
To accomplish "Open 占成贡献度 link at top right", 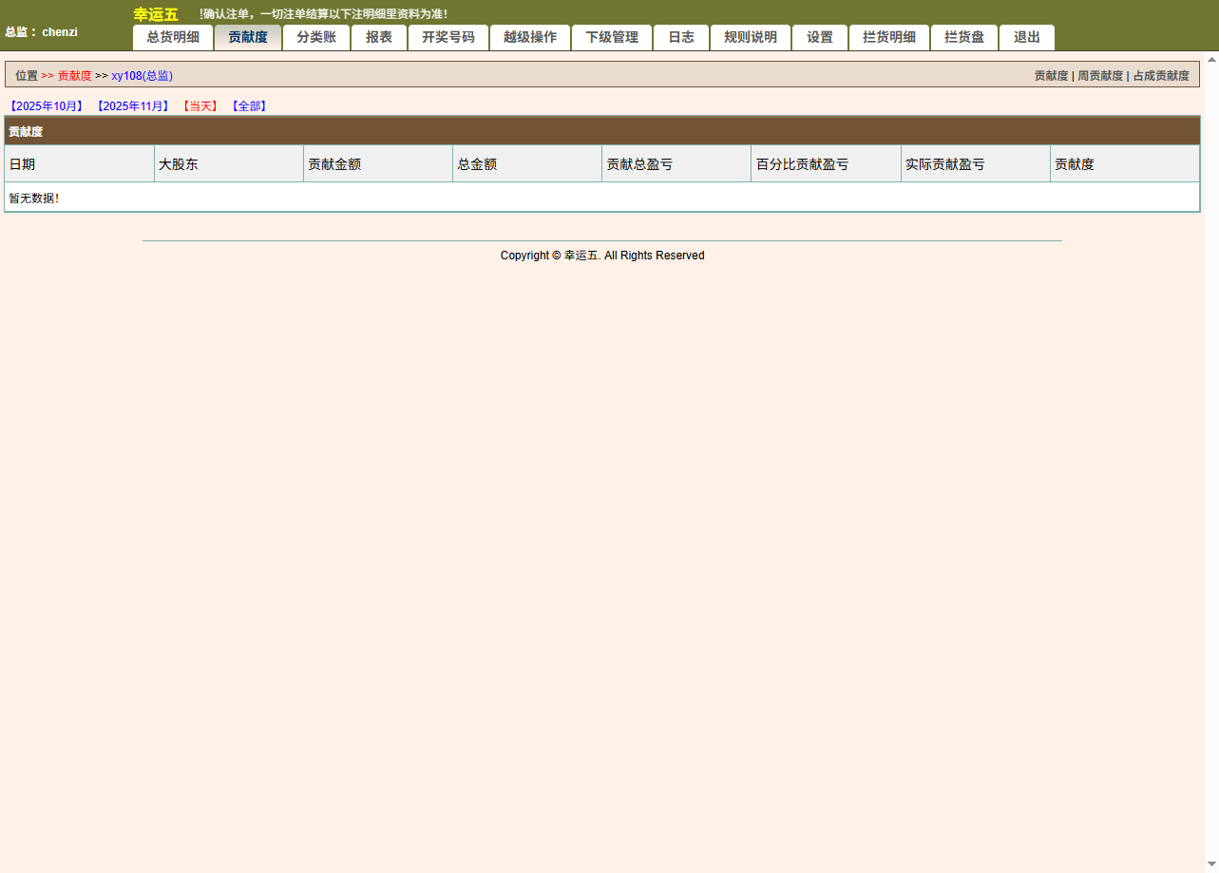I will (1160, 76).
